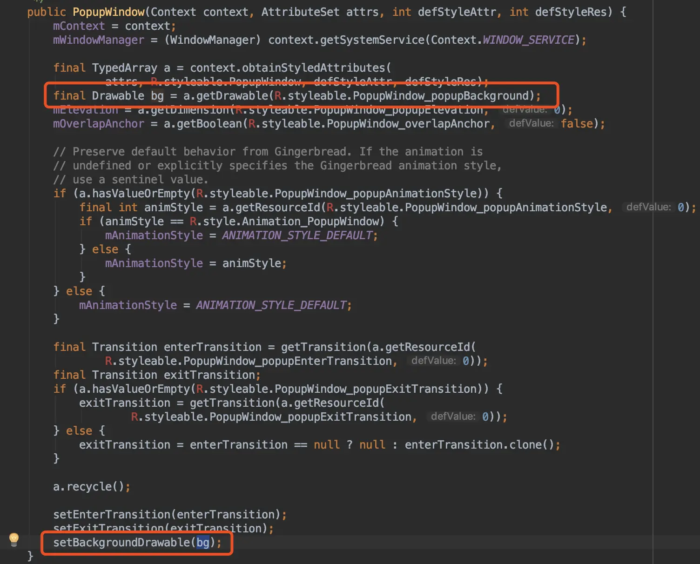Click WINDOW_SERVICE constant in getSystemService call
This screenshot has height=564, width=700.
528,40
